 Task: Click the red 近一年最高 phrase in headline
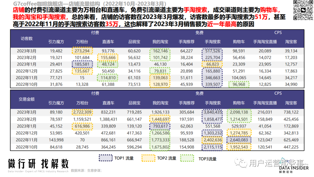pos(222,24)
